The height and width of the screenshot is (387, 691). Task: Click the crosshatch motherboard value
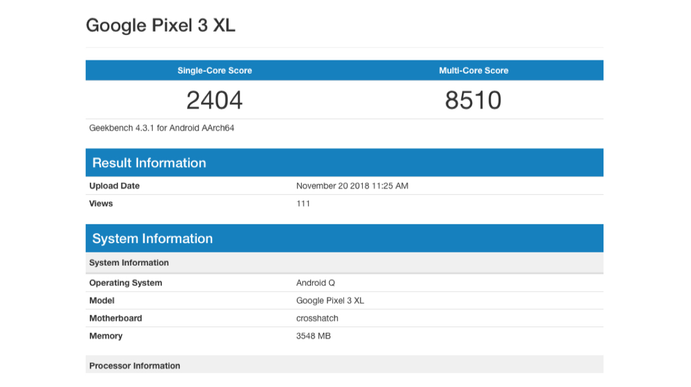click(317, 319)
